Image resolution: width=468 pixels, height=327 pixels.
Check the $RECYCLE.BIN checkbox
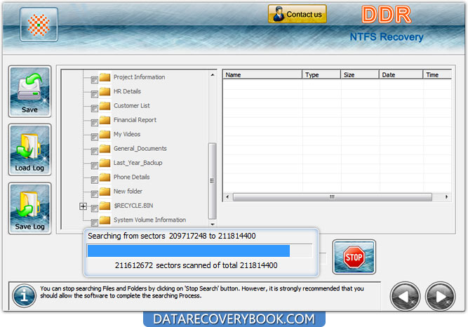click(94, 208)
